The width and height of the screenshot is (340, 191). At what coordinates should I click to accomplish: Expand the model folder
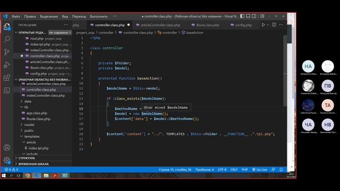[43, 125]
